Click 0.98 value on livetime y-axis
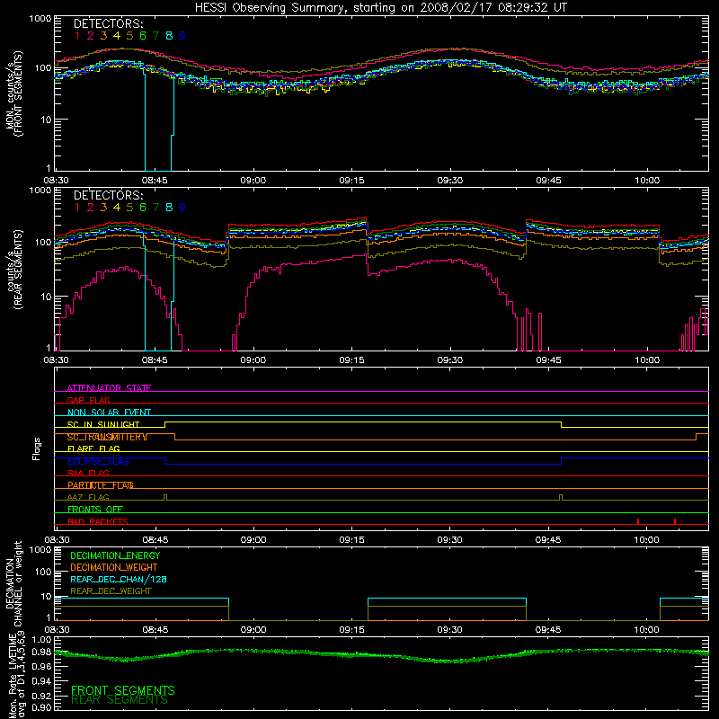Screen dimensions: 719x719 tap(41, 652)
